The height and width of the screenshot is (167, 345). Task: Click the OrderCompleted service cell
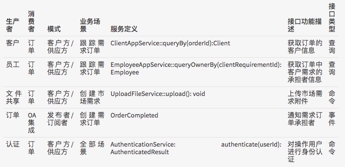tap(134, 115)
